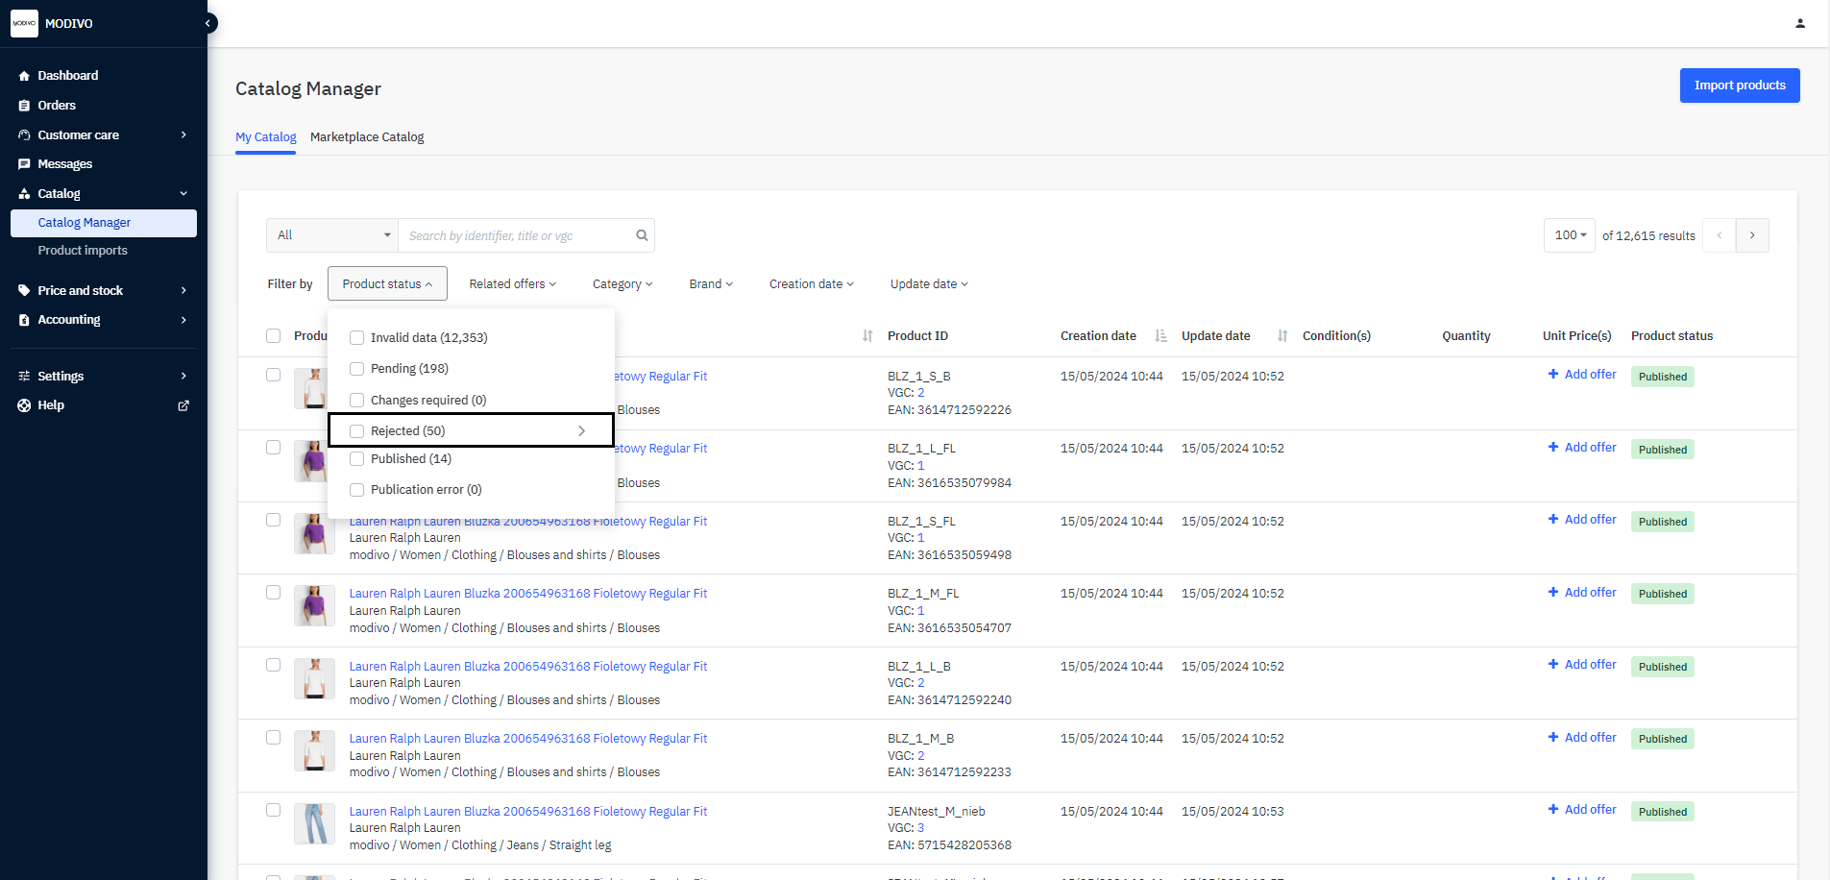Click the search by identifier field

[x=517, y=235]
